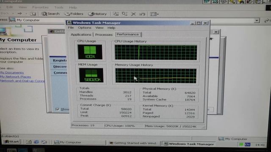Open Explorer's Help menu

[73, 8]
